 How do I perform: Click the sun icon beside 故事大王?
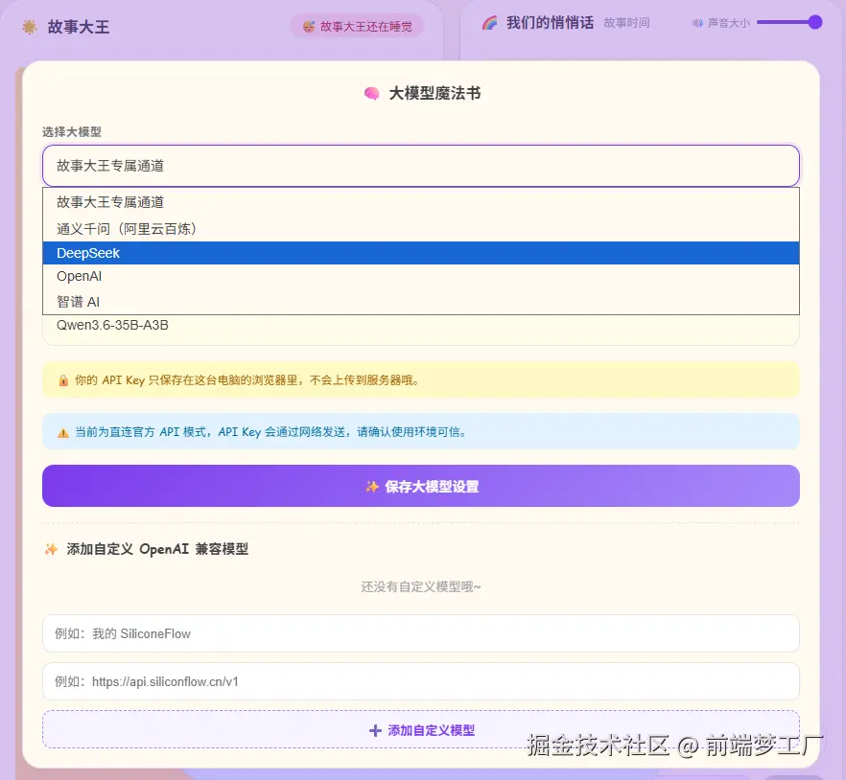[x=30, y=27]
